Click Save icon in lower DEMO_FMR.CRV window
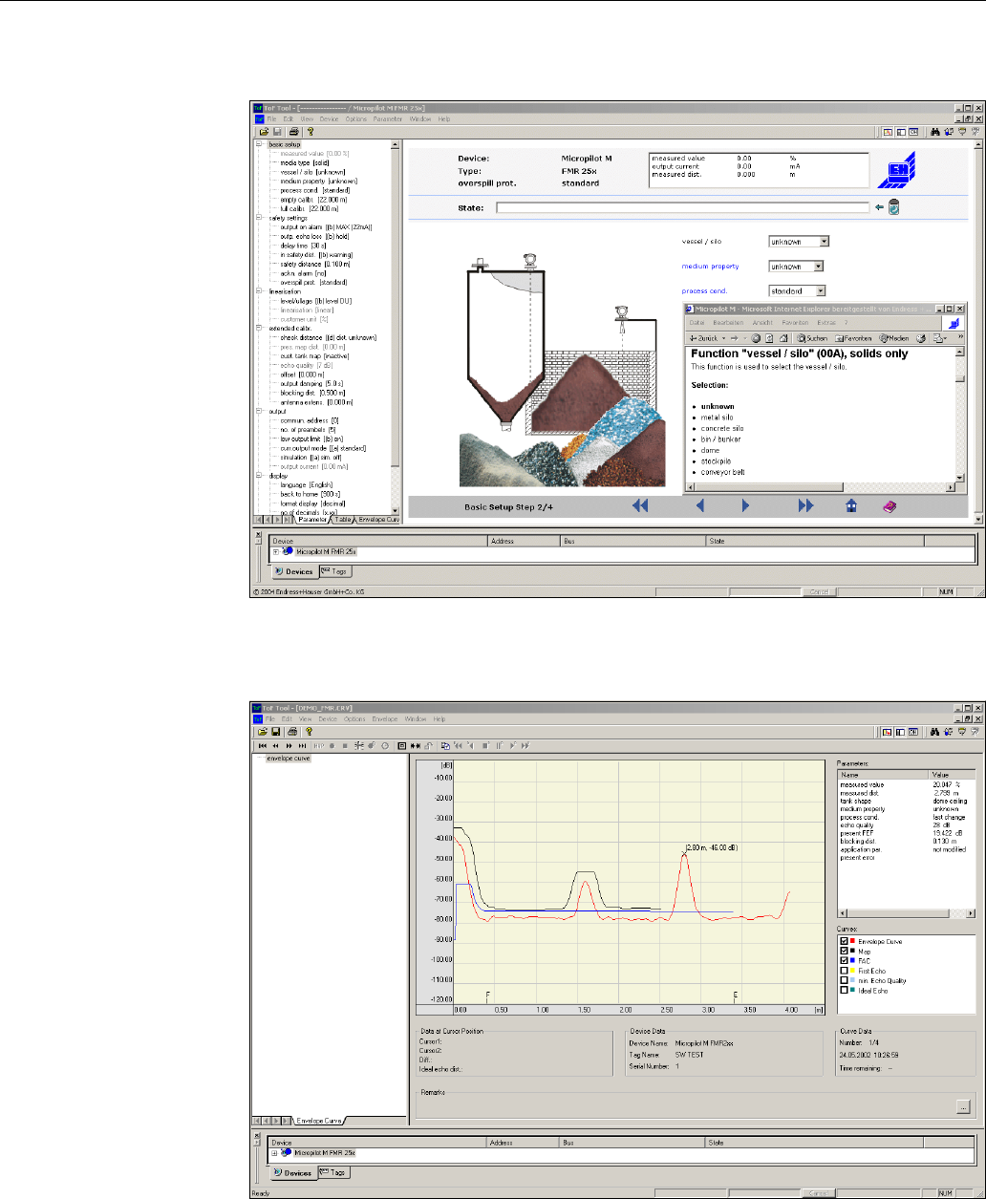This screenshot has height=1199, width=986. coord(275,730)
